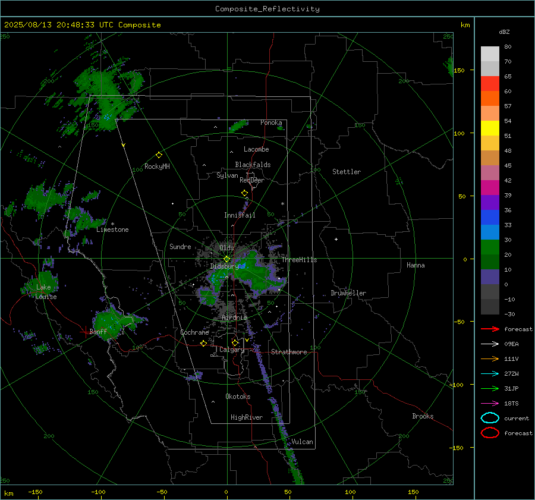Image resolution: width=535 pixels, height=500 pixels.
Task: Click the asterisk marker above Limestone
Action: click(112, 224)
